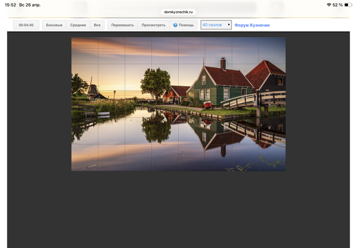Tap the battery indicator icon
Screen dimensions: 357x248
(348, 4)
